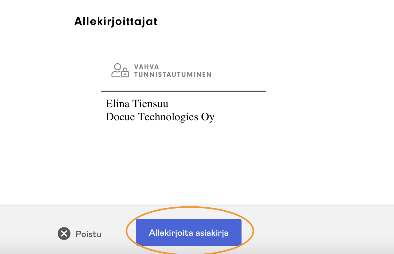The width and height of the screenshot is (394, 254).
Task: Exit via the Poistu text label
Action: [88, 234]
